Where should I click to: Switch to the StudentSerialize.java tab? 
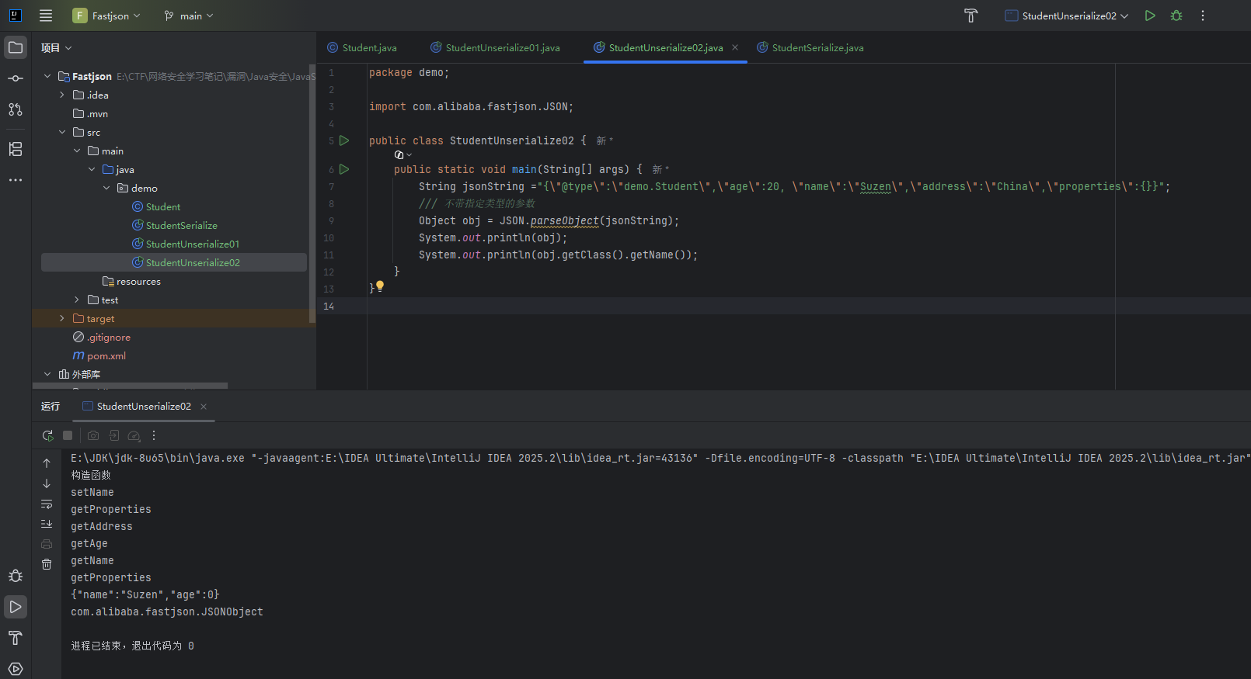[x=810, y=47]
